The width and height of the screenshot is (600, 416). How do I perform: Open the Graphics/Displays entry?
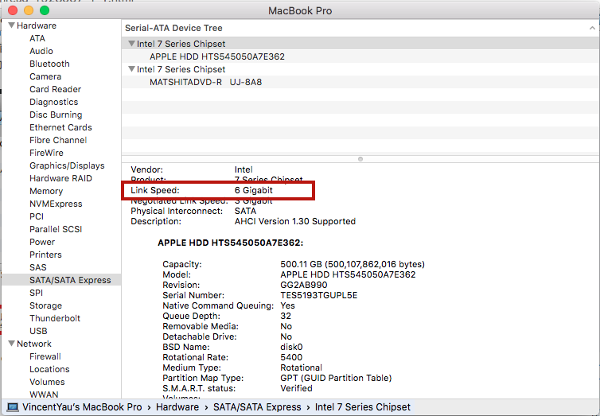click(x=67, y=165)
